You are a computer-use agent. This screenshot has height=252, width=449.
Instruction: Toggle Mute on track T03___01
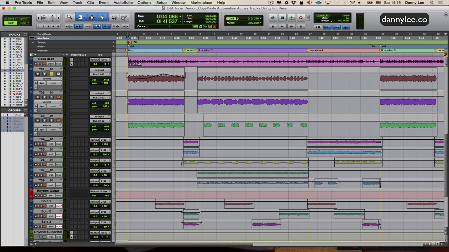[58, 120]
